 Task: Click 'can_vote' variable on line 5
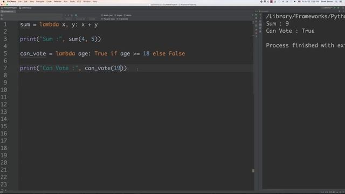click(x=33, y=54)
